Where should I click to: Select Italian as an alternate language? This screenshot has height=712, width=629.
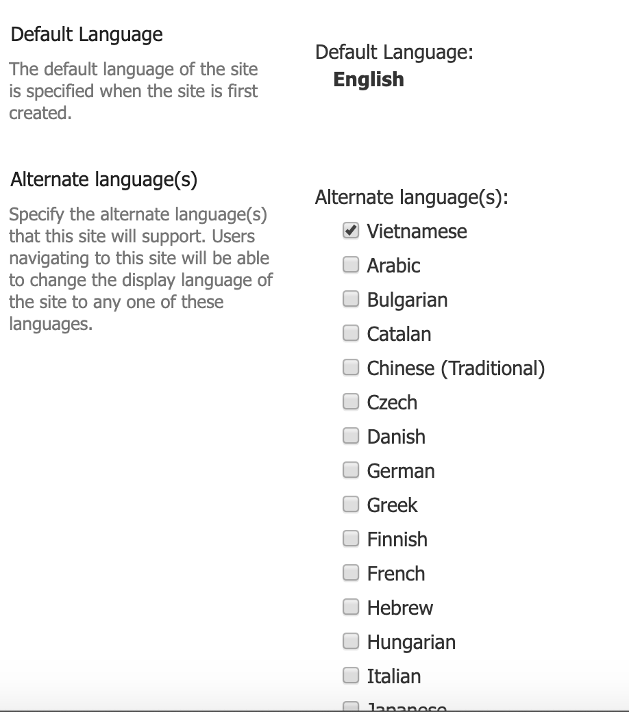pos(350,675)
